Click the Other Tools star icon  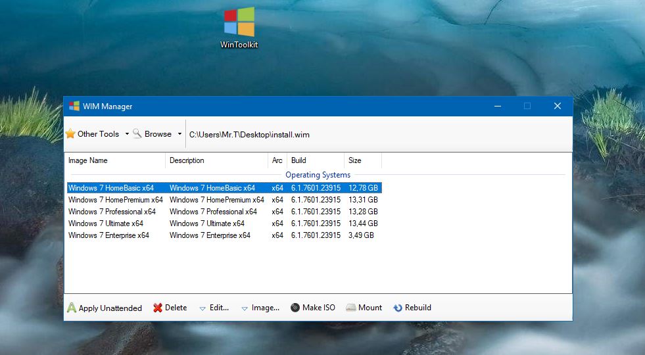(x=71, y=133)
